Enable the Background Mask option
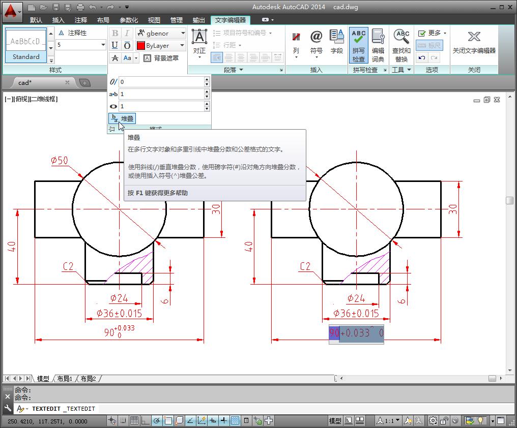517x428 pixels. pos(159,57)
